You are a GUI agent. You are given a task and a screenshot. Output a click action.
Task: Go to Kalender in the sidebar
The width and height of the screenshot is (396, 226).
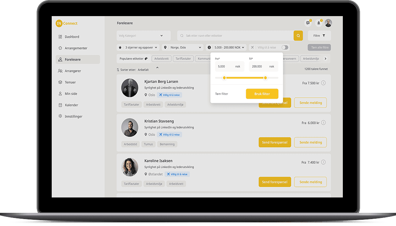(71, 105)
